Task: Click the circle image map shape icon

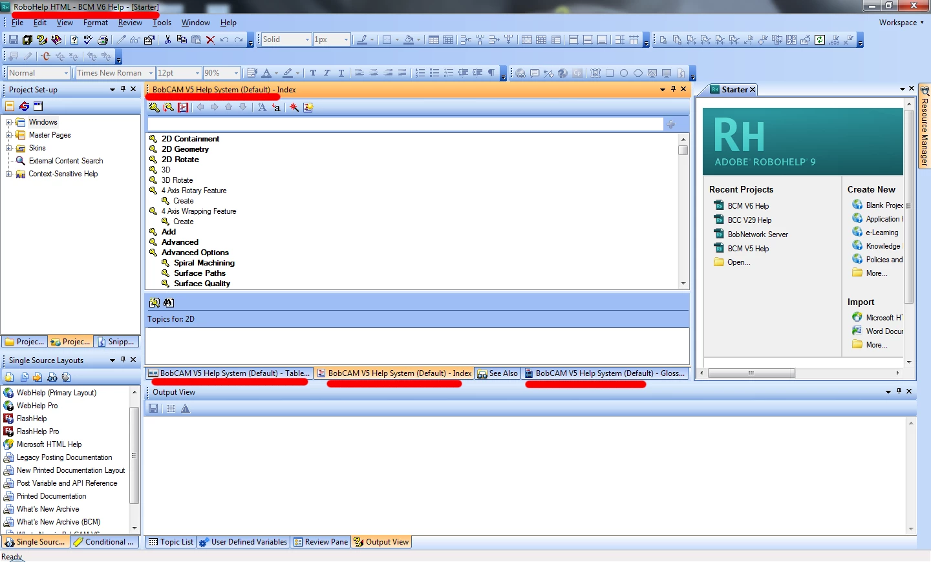Action: coord(624,73)
